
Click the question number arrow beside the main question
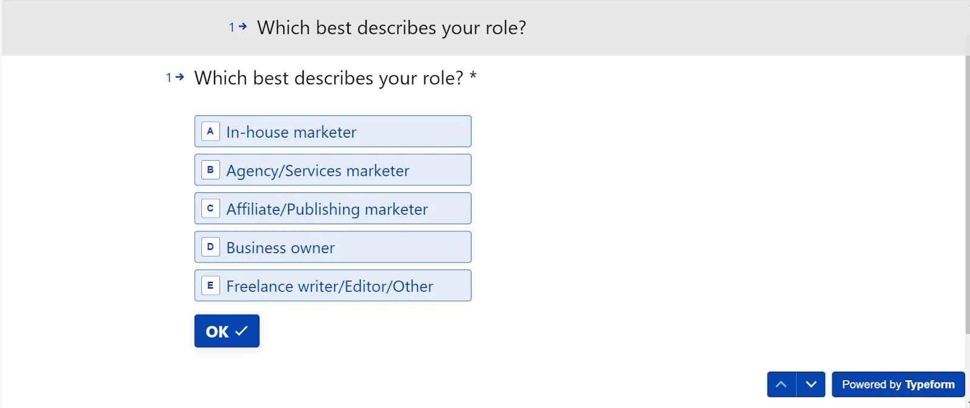[179, 77]
